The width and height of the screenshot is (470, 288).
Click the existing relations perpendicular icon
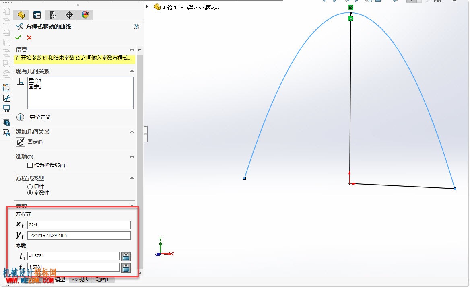coord(21,82)
